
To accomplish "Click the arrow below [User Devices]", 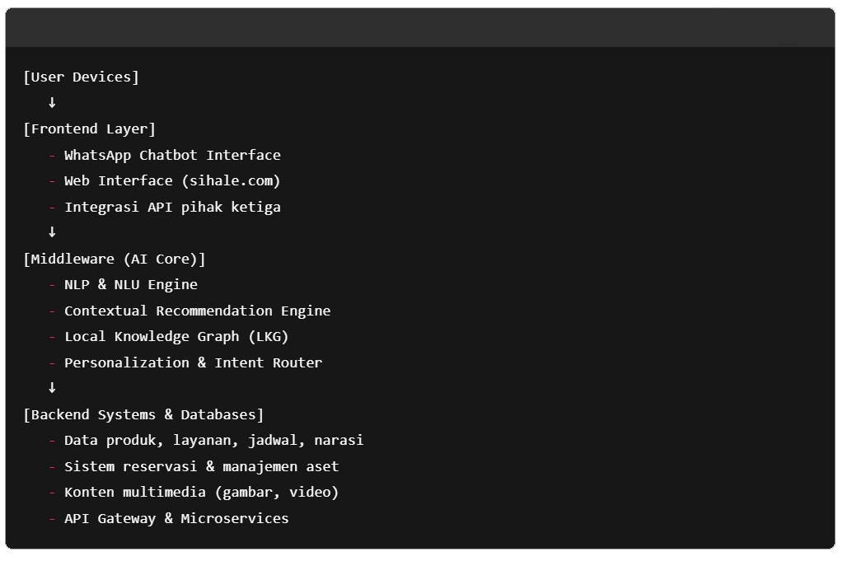I will [x=52, y=103].
